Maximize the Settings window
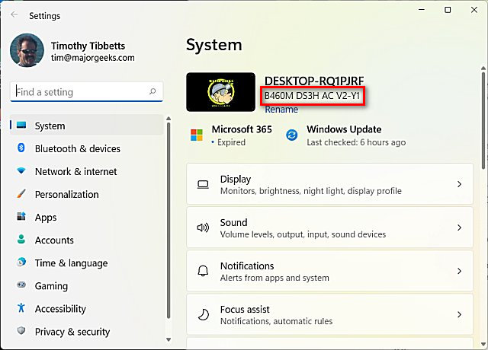The height and width of the screenshot is (350, 488). point(448,10)
